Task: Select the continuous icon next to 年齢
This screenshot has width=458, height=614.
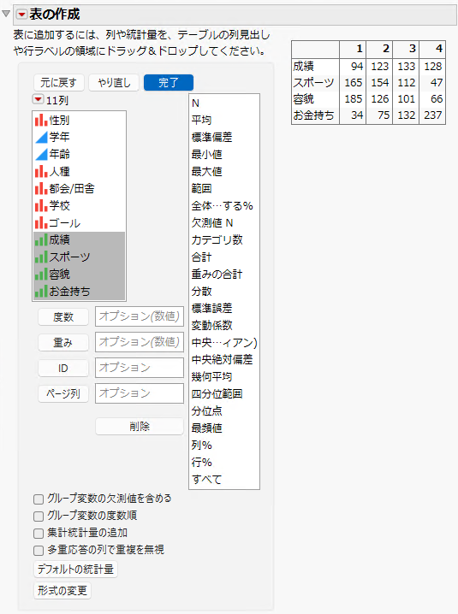Action: click(x=41, y=154)
